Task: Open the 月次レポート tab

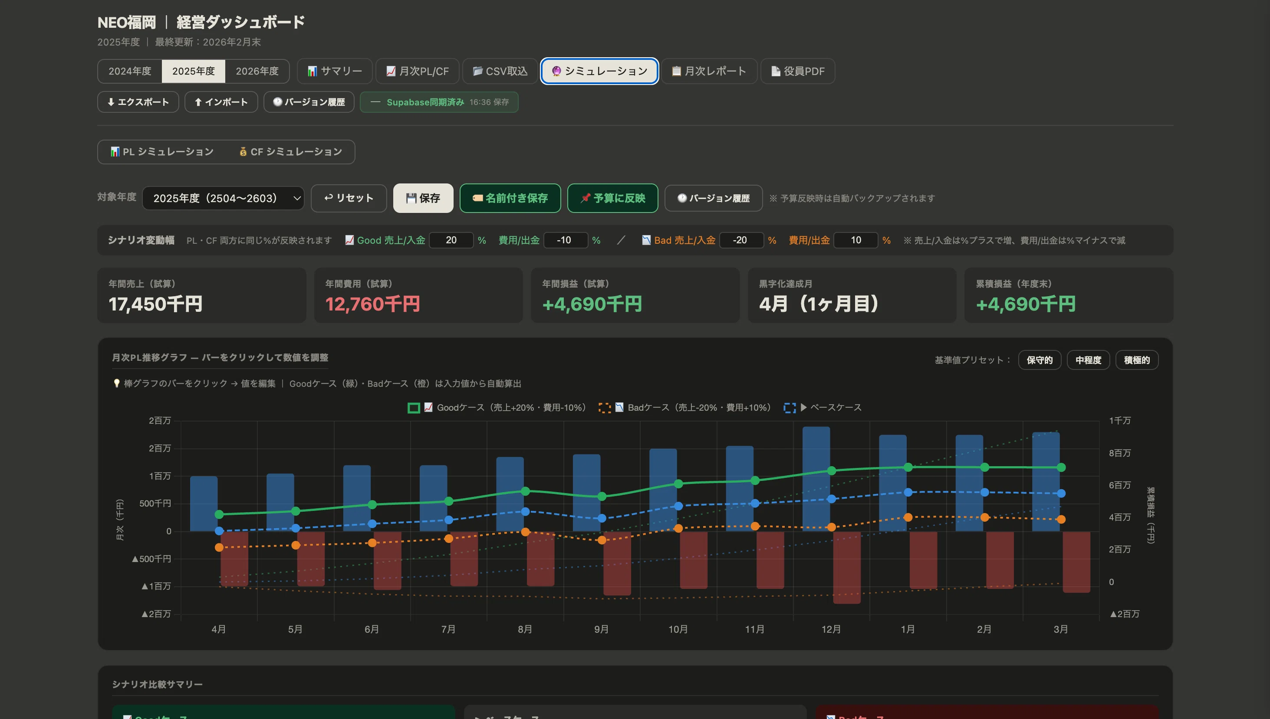Action: click(x=709, y=71)
